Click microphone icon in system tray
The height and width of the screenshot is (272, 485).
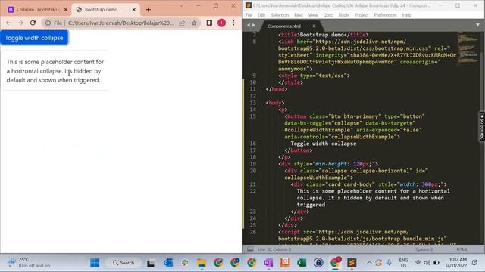click(x=390, y=263)
